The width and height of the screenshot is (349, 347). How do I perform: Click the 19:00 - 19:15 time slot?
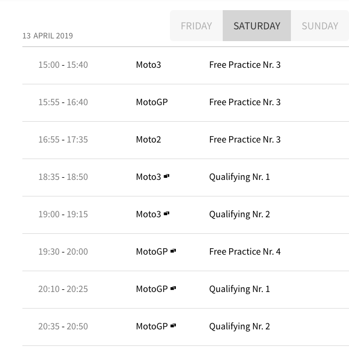pos(63,214)
